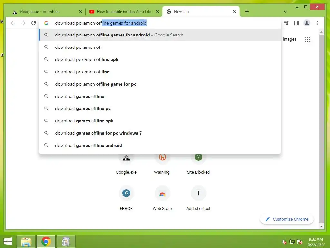Screen dimensions: 330x248
Task: Open the ERROR shortcut tile
Action: point(126,198)
